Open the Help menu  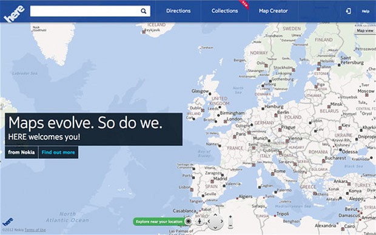point(365,12)
